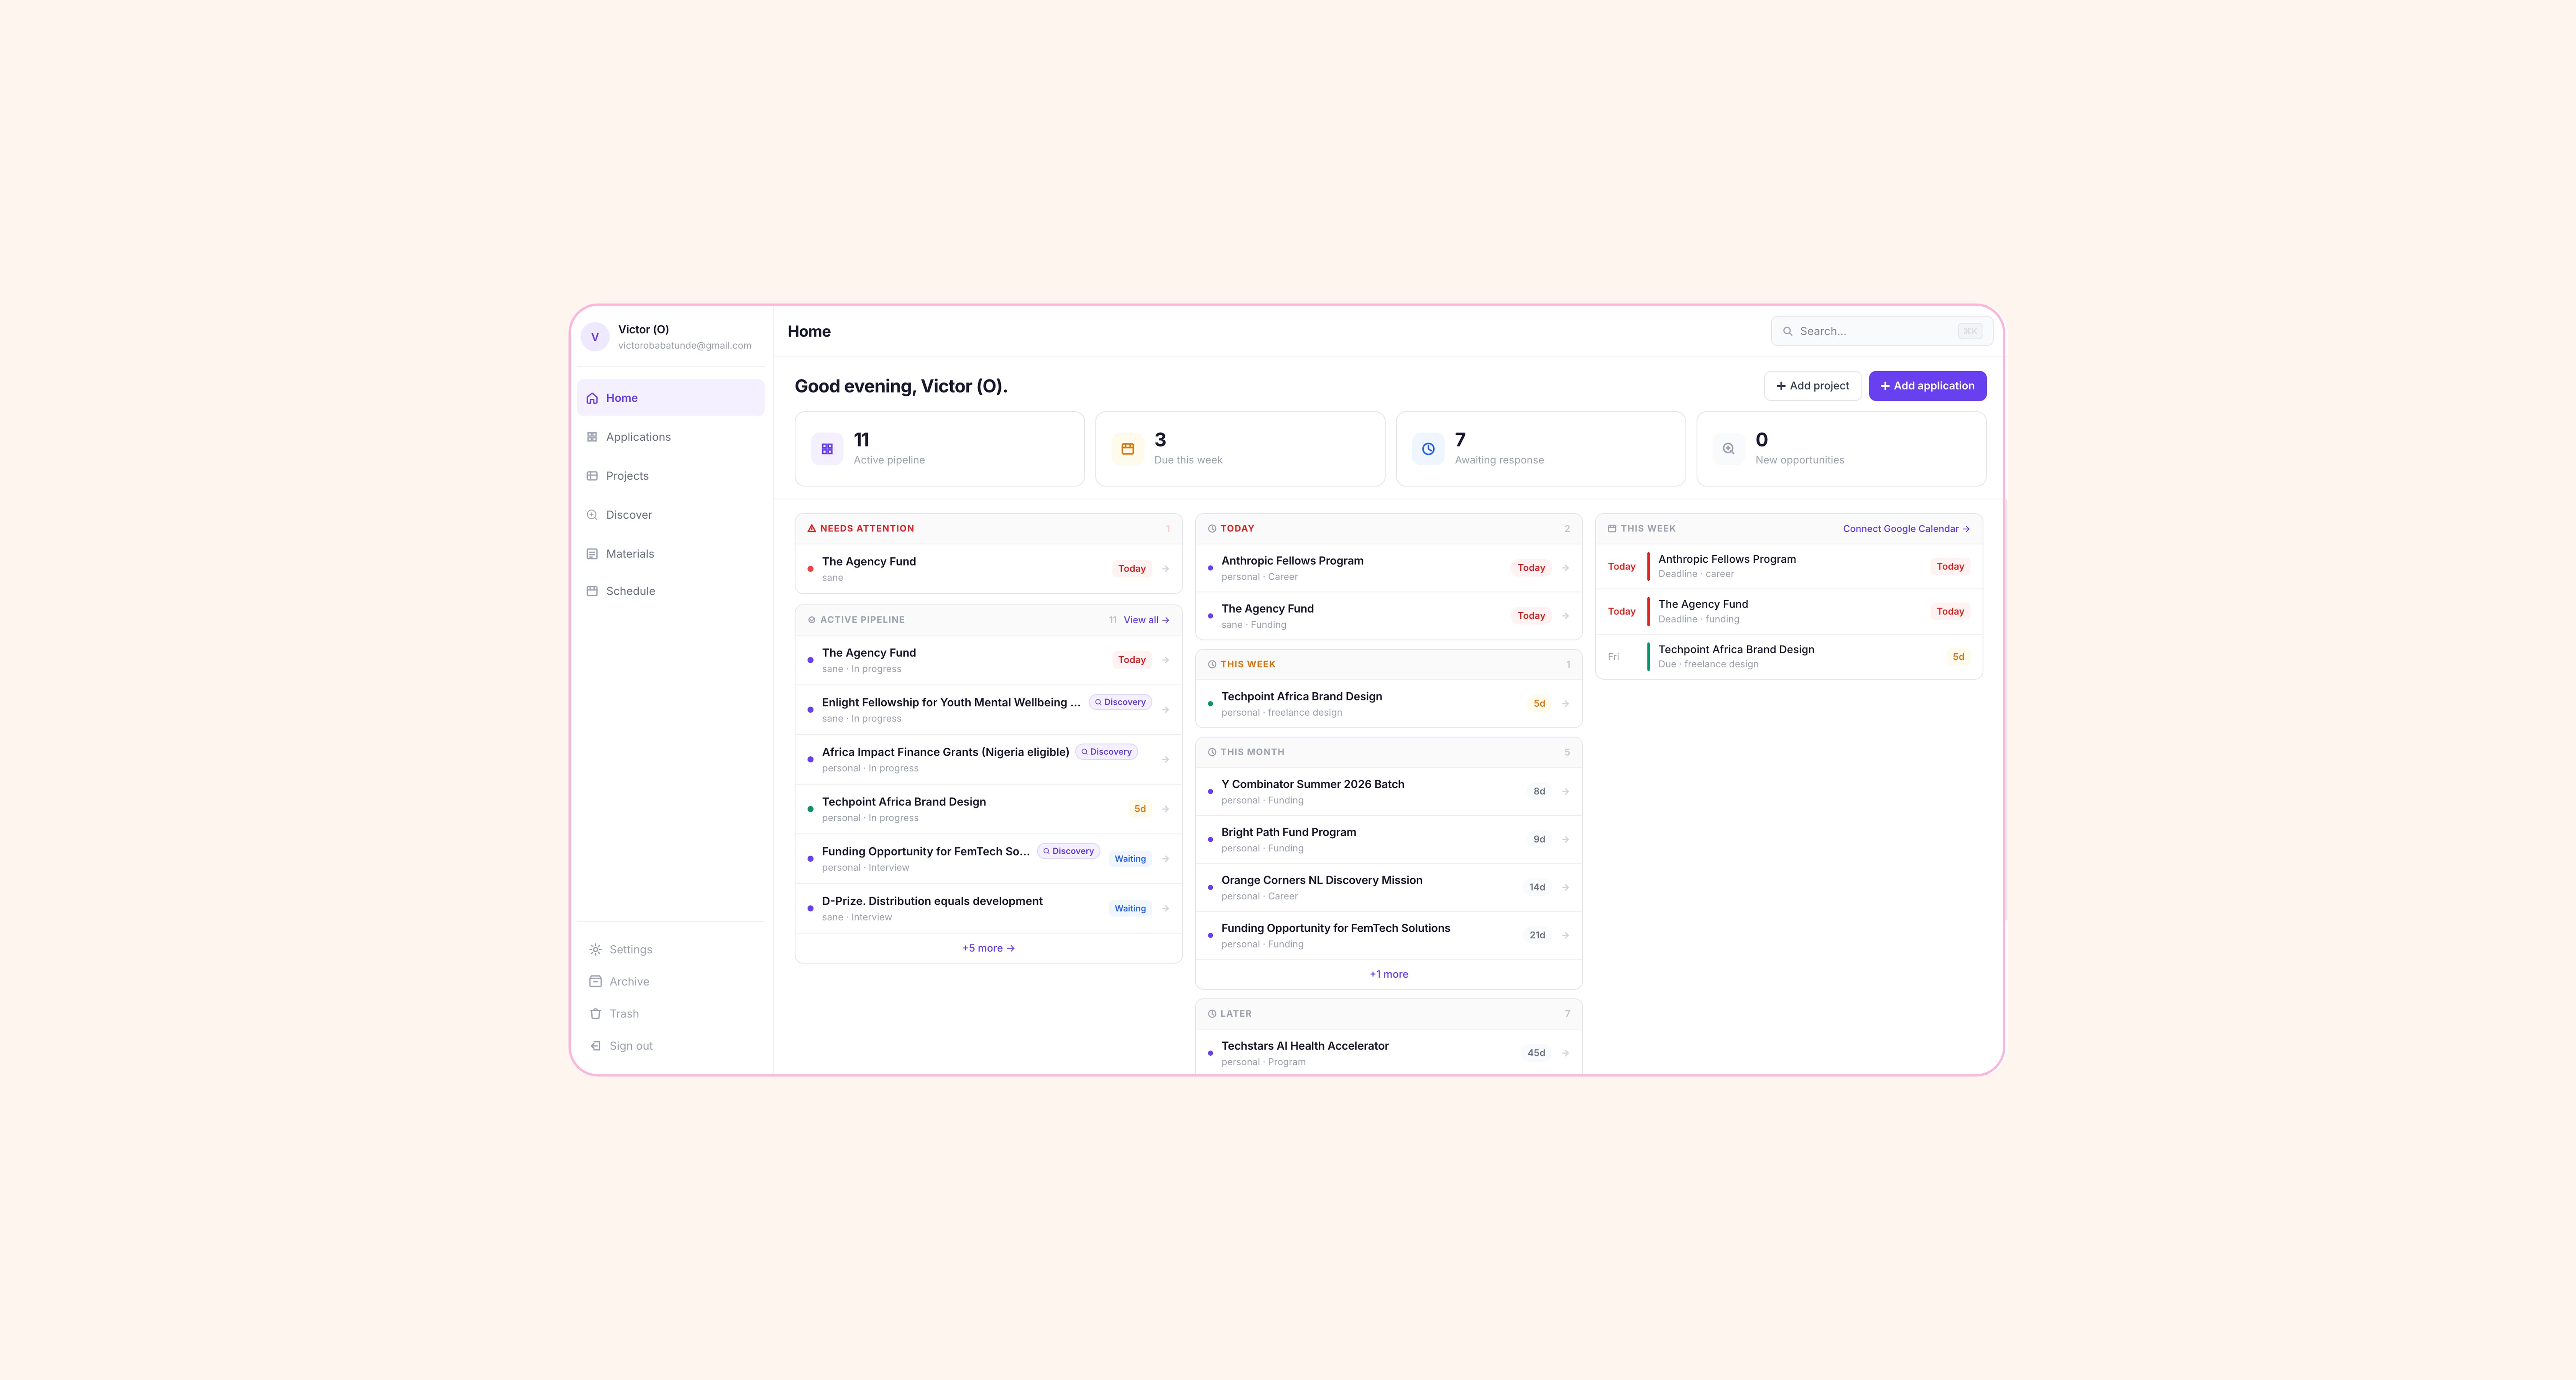Click Waiting badge on D-Prize row
Viewport: 2576px width, 1380px height.
click(x=1130, y=909)
